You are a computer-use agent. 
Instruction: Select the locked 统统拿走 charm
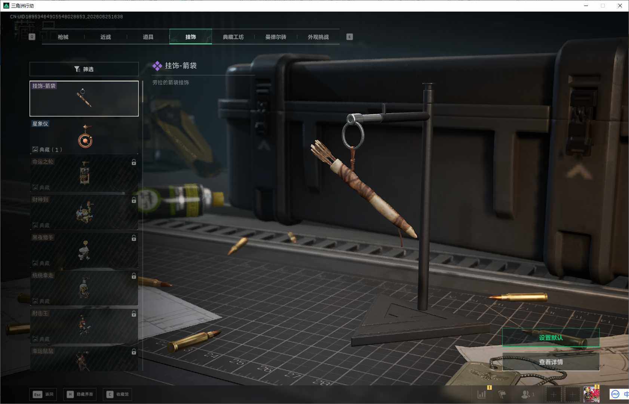point(84,288)
